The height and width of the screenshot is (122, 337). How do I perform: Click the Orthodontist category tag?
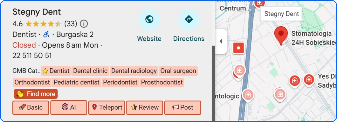(x=32, y=82)
